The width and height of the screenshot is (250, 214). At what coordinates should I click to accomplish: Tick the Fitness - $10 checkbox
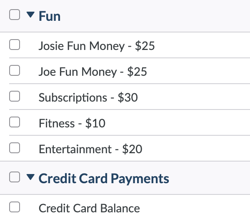click(x=15, y=122)
